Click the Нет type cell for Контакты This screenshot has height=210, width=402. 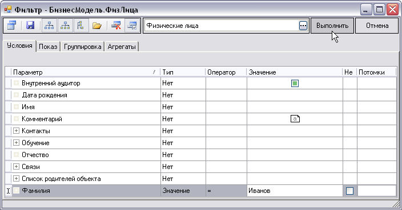(183, 131)
